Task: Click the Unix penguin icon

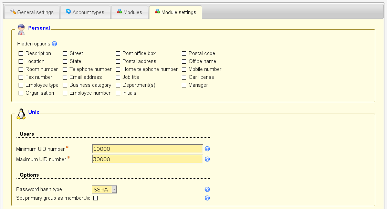Action: click(x=21, y=114)
